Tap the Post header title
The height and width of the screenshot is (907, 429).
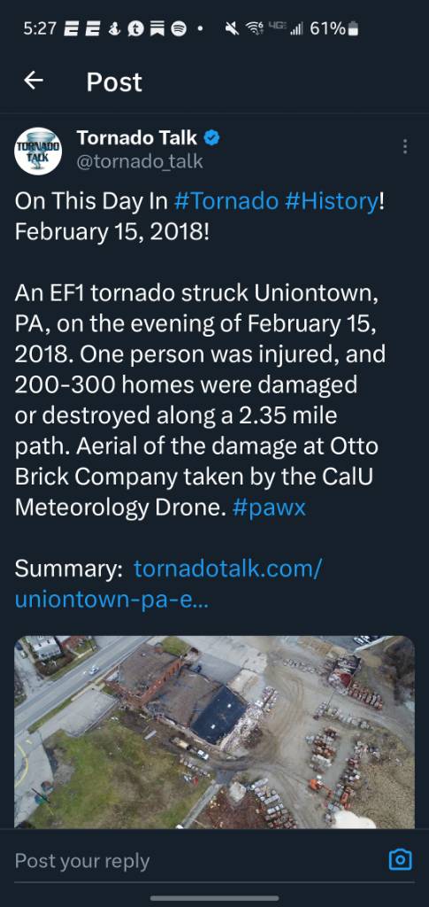pos(114,81)
